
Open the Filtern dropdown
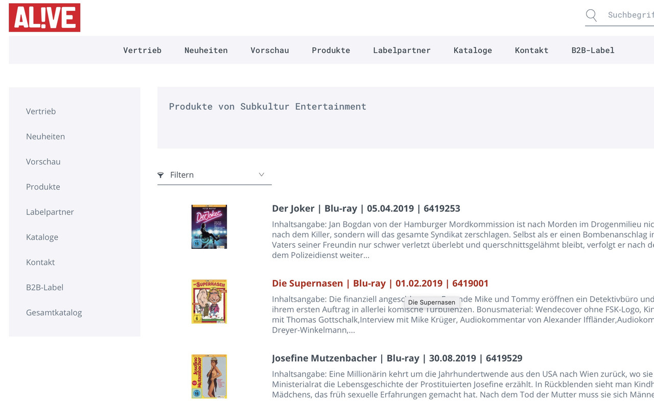(x=215, y=175)
